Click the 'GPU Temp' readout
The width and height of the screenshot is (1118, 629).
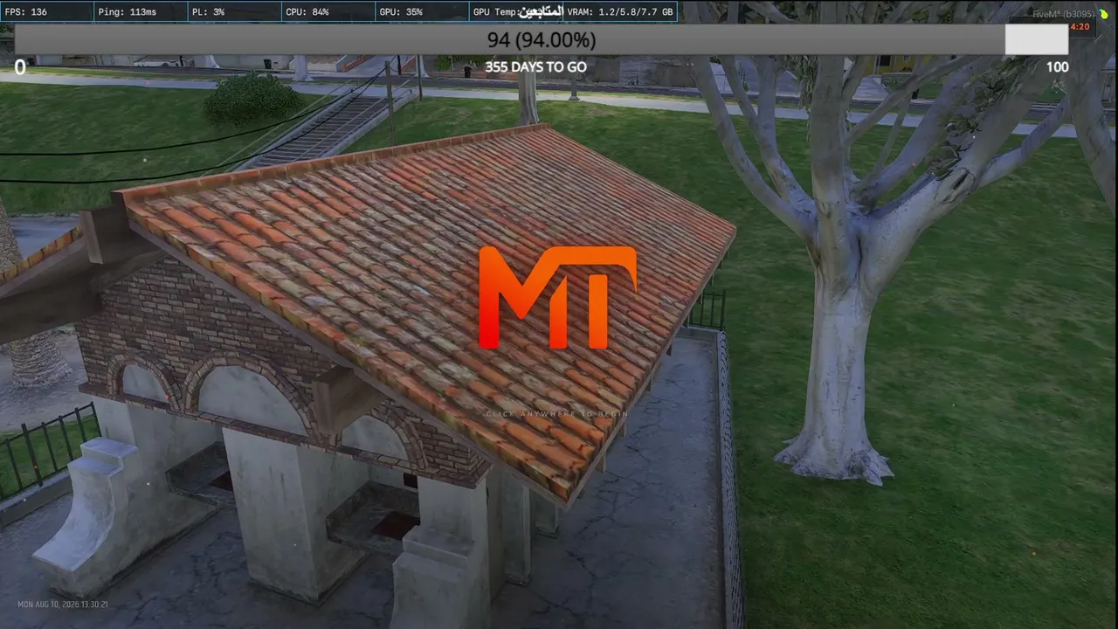517,12
